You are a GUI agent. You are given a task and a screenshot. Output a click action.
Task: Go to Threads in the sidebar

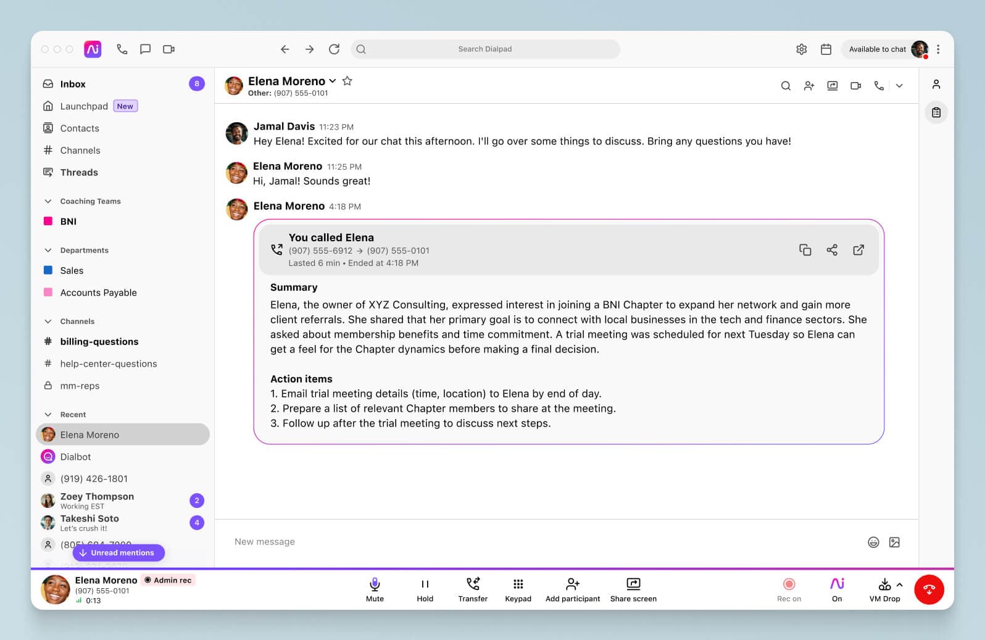click(79, 172)
